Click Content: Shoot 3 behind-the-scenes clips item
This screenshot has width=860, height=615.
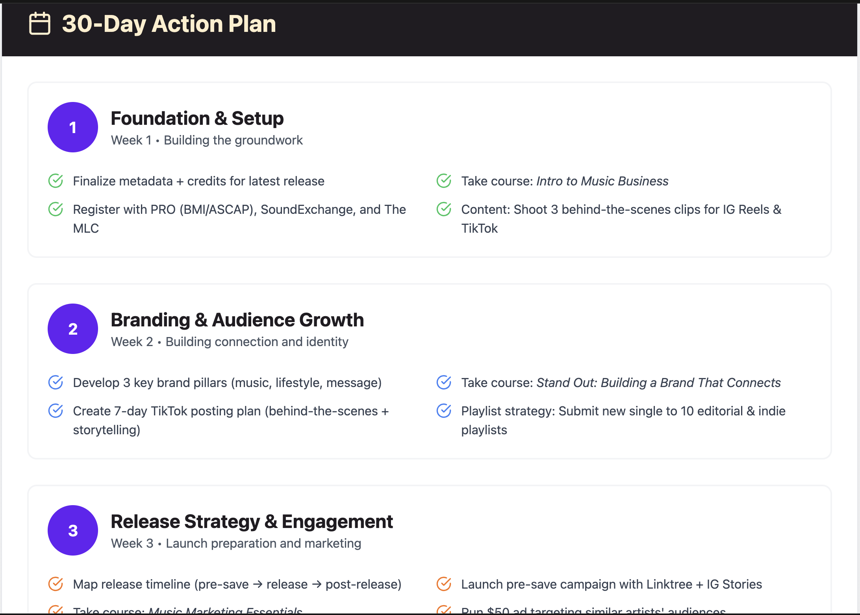pyautogui.click(x=621, y=209)
